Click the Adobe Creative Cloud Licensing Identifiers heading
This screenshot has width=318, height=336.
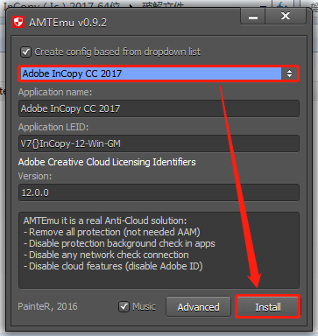(107, 162)
